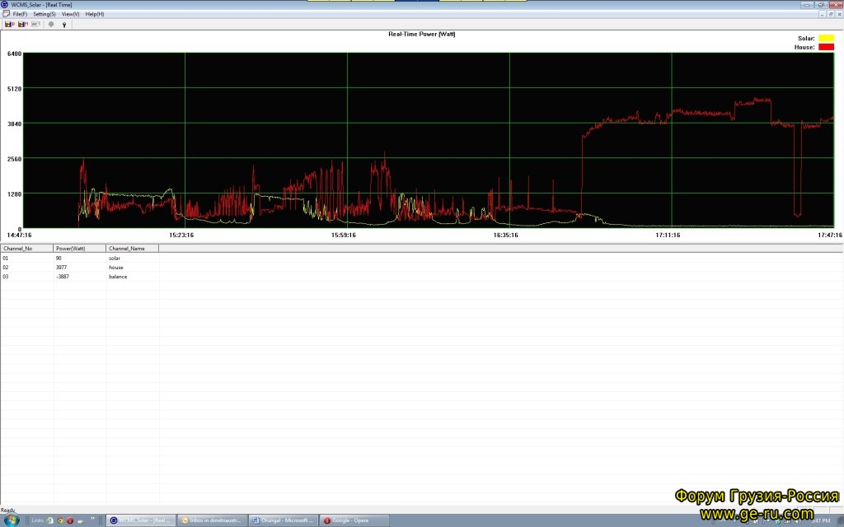
Task: Open the Setting(S) menu
Action: (45, 14)
